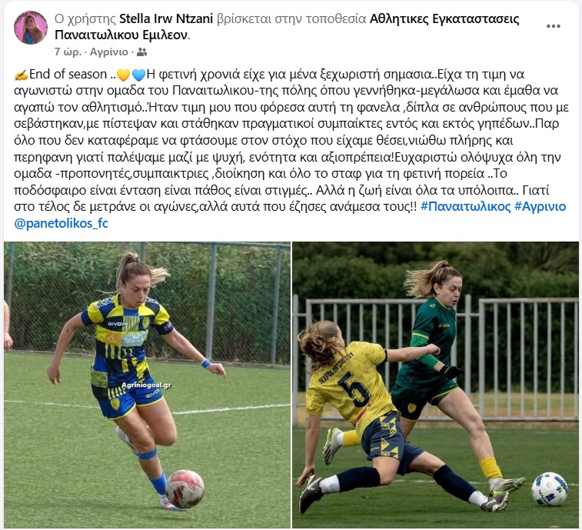
Task: Open the post options three-dot menu
Action: (553, 26)
